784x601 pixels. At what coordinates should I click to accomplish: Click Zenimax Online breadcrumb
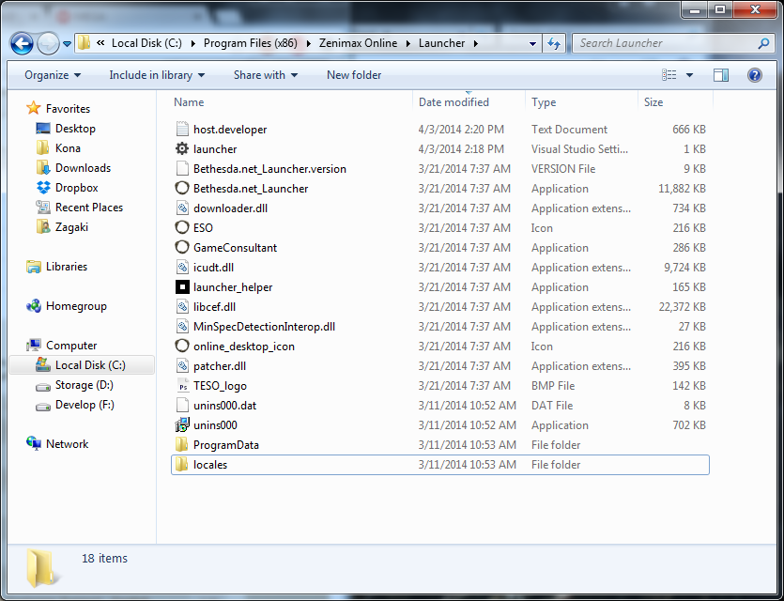[358, 43]
